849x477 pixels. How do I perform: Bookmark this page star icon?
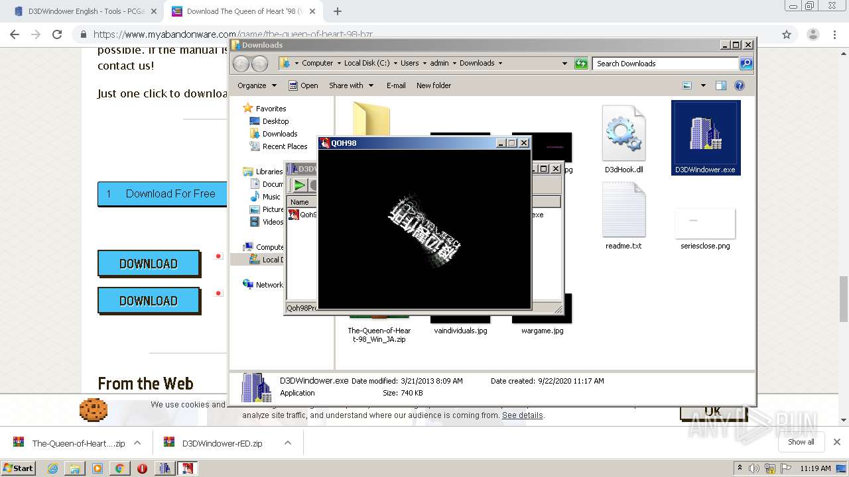click(x=787, y=34)
